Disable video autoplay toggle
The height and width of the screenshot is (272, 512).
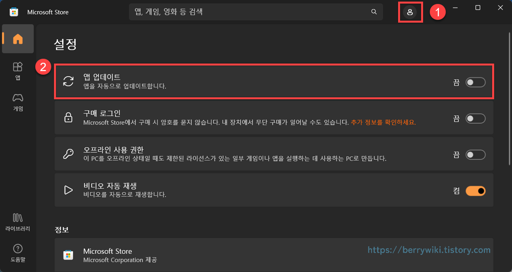pos(475,191)
